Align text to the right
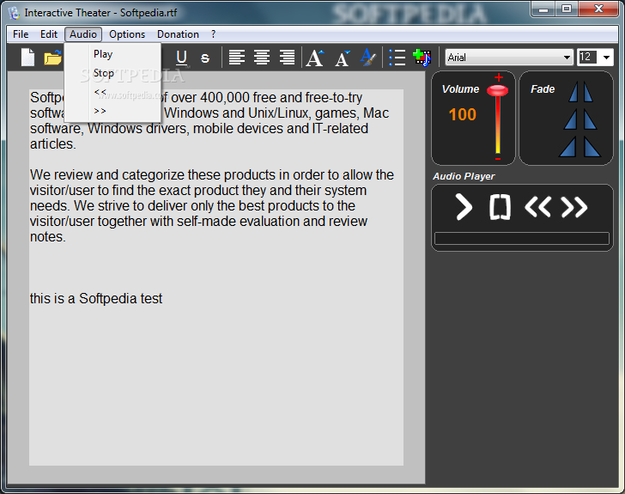The width and height of the screenshot is (625, 494). coord(287,58)
